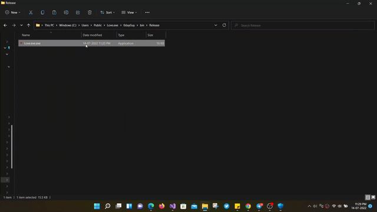Click the Paste icon in toolbar

tap(54, 12)
